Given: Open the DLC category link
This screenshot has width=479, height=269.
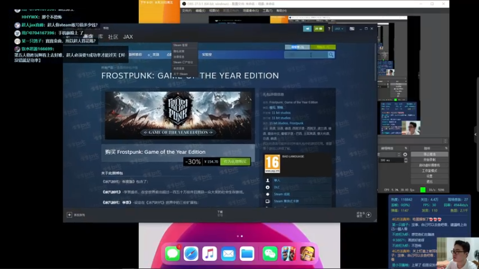Looking at the screenshot, I should pyautogui.click(x=277, y=187).
